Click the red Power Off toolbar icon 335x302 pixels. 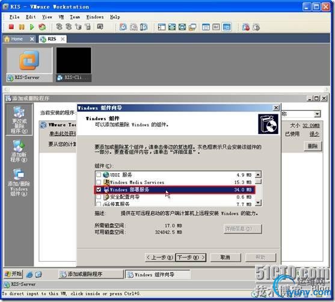11,27
